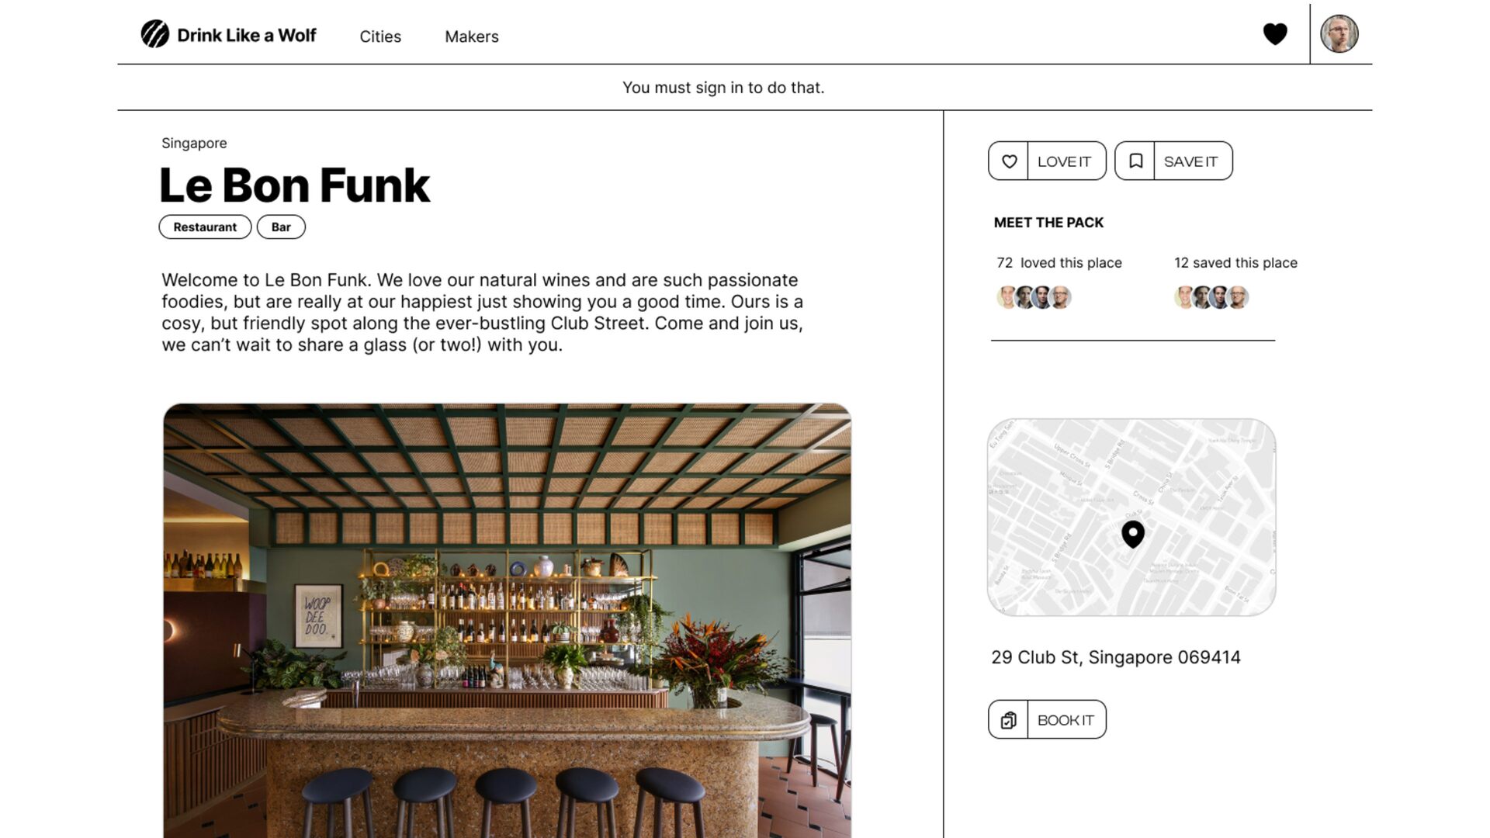Click the BOOK IT button
The width and height of the screenshot is (1490, 838).
click(x=1047, y=719)
